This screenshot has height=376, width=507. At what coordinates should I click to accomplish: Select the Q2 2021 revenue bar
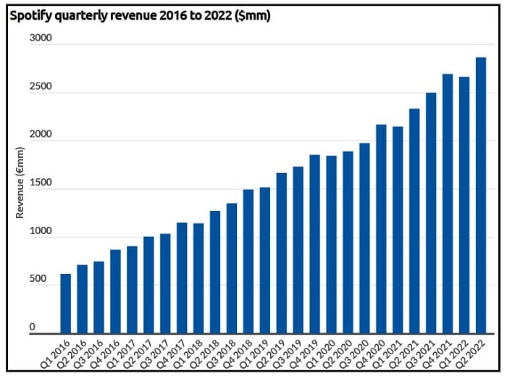pyautogui.click(x=414, y=221)
